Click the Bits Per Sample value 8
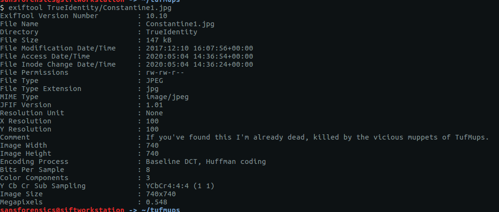Screen dimensions: 499x212 [x=148, y=170]
